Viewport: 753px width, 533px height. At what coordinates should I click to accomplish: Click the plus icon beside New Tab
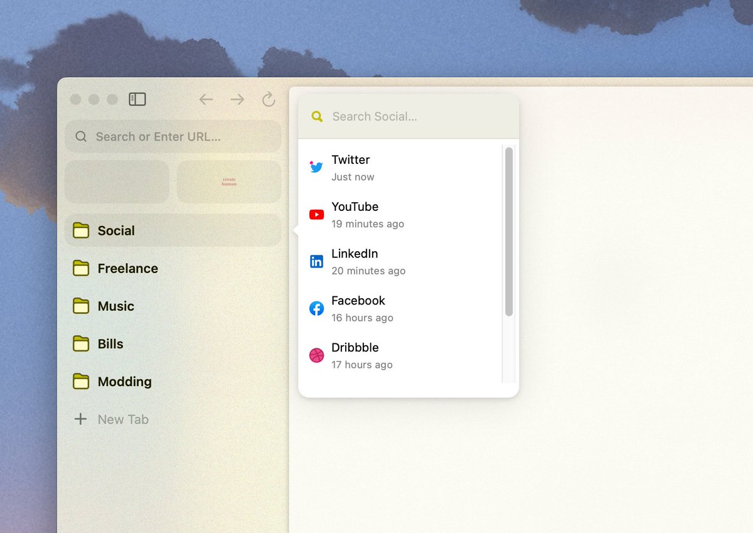[80, 419]
